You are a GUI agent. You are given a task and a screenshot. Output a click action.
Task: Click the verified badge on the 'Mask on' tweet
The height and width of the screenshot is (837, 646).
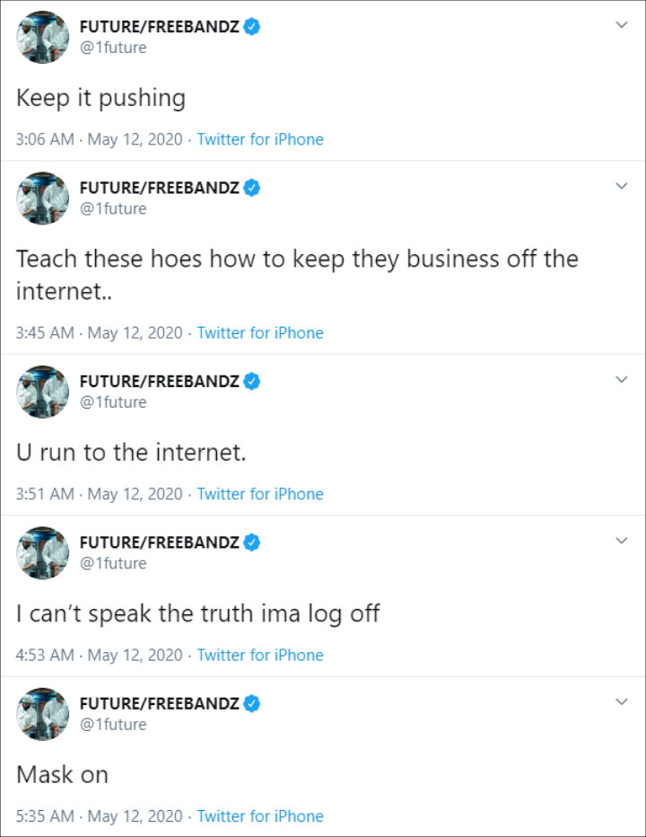tap(252, 703)
